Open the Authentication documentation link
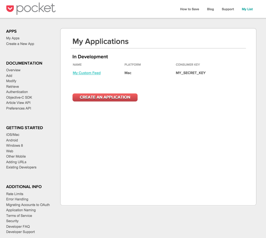The height and width of the screenshot is (238, 266). click(17, 92)
